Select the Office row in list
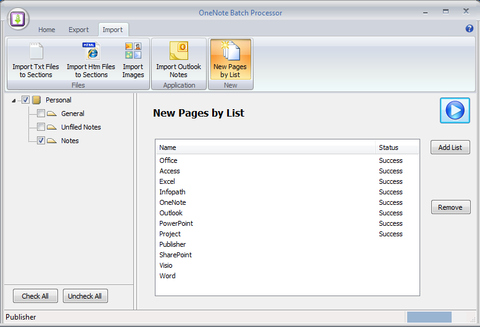This screenshot has width=480, height=327. tap(287, 160)
